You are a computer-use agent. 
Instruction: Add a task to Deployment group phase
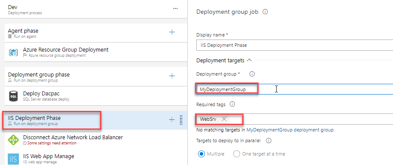172,76
